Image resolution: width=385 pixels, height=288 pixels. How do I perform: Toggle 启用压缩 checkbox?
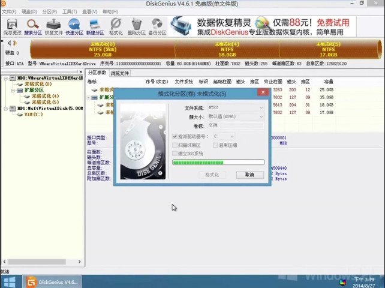[x=215, y=145]
